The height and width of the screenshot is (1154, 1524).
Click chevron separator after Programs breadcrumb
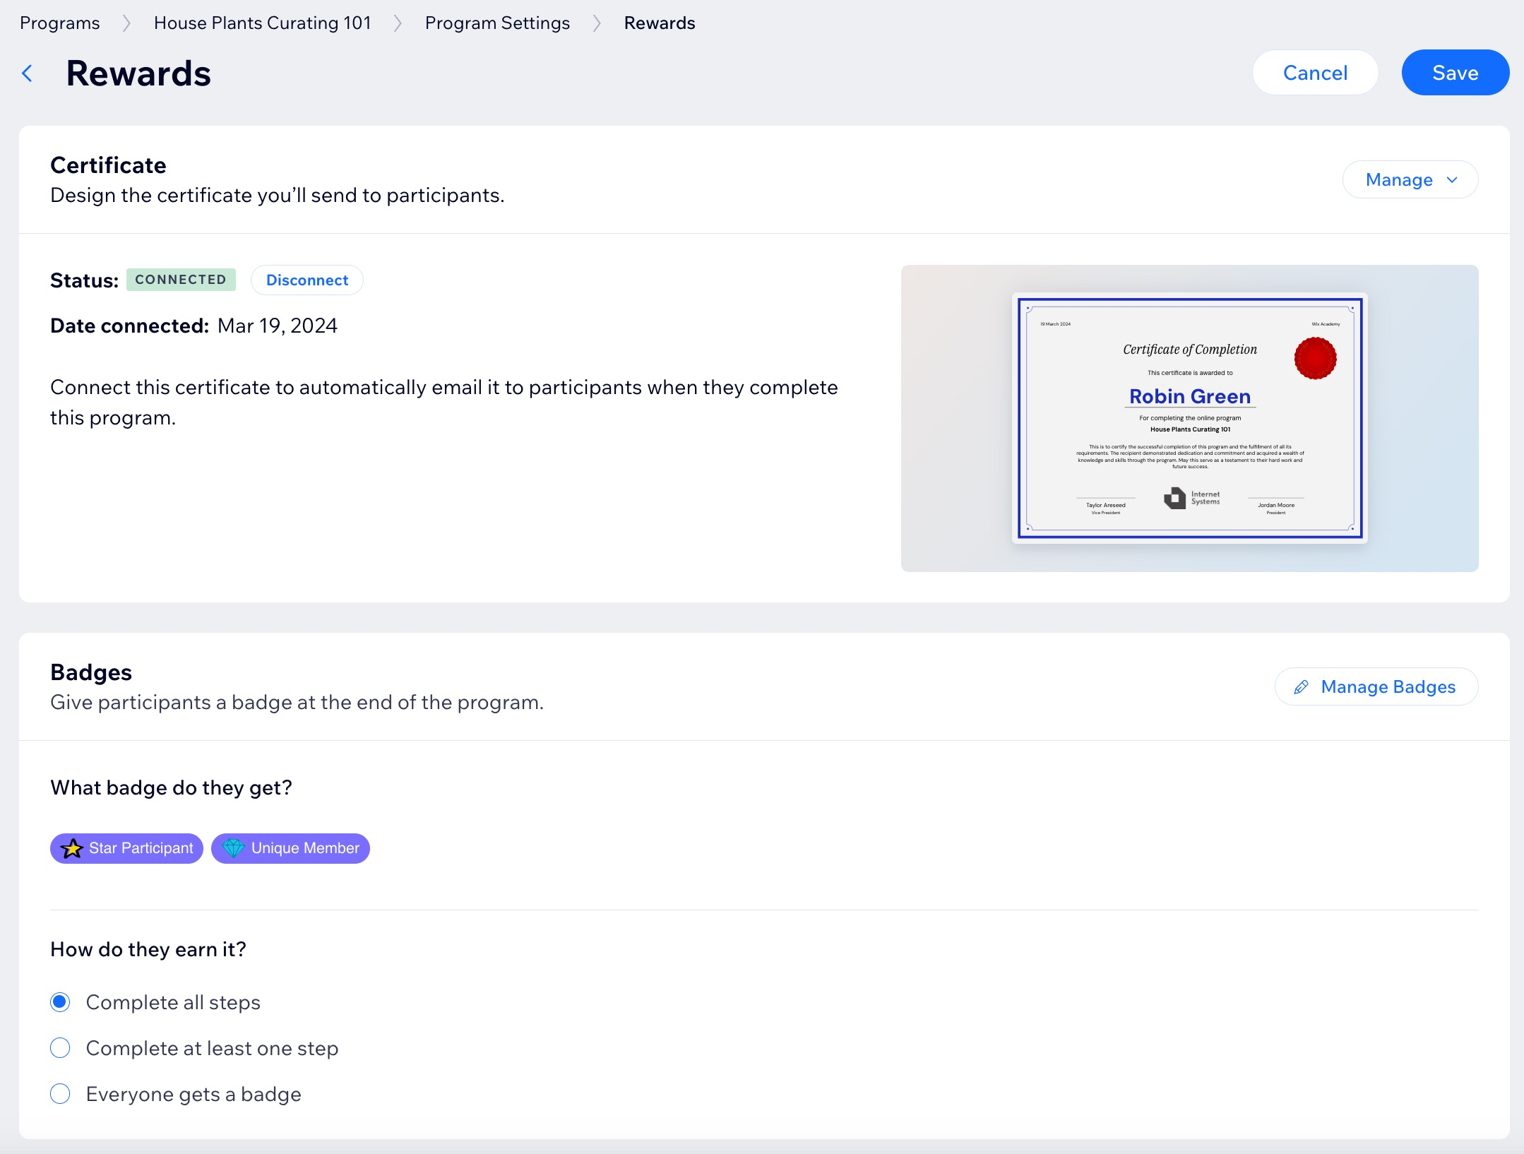point(126,23)
